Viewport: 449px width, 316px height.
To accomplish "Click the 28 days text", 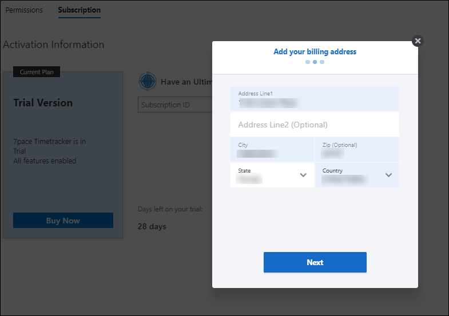I will (x=152, y=226).
